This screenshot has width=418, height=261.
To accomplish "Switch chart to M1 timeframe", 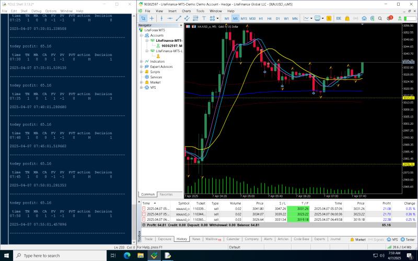I will [x=227, y=18].
